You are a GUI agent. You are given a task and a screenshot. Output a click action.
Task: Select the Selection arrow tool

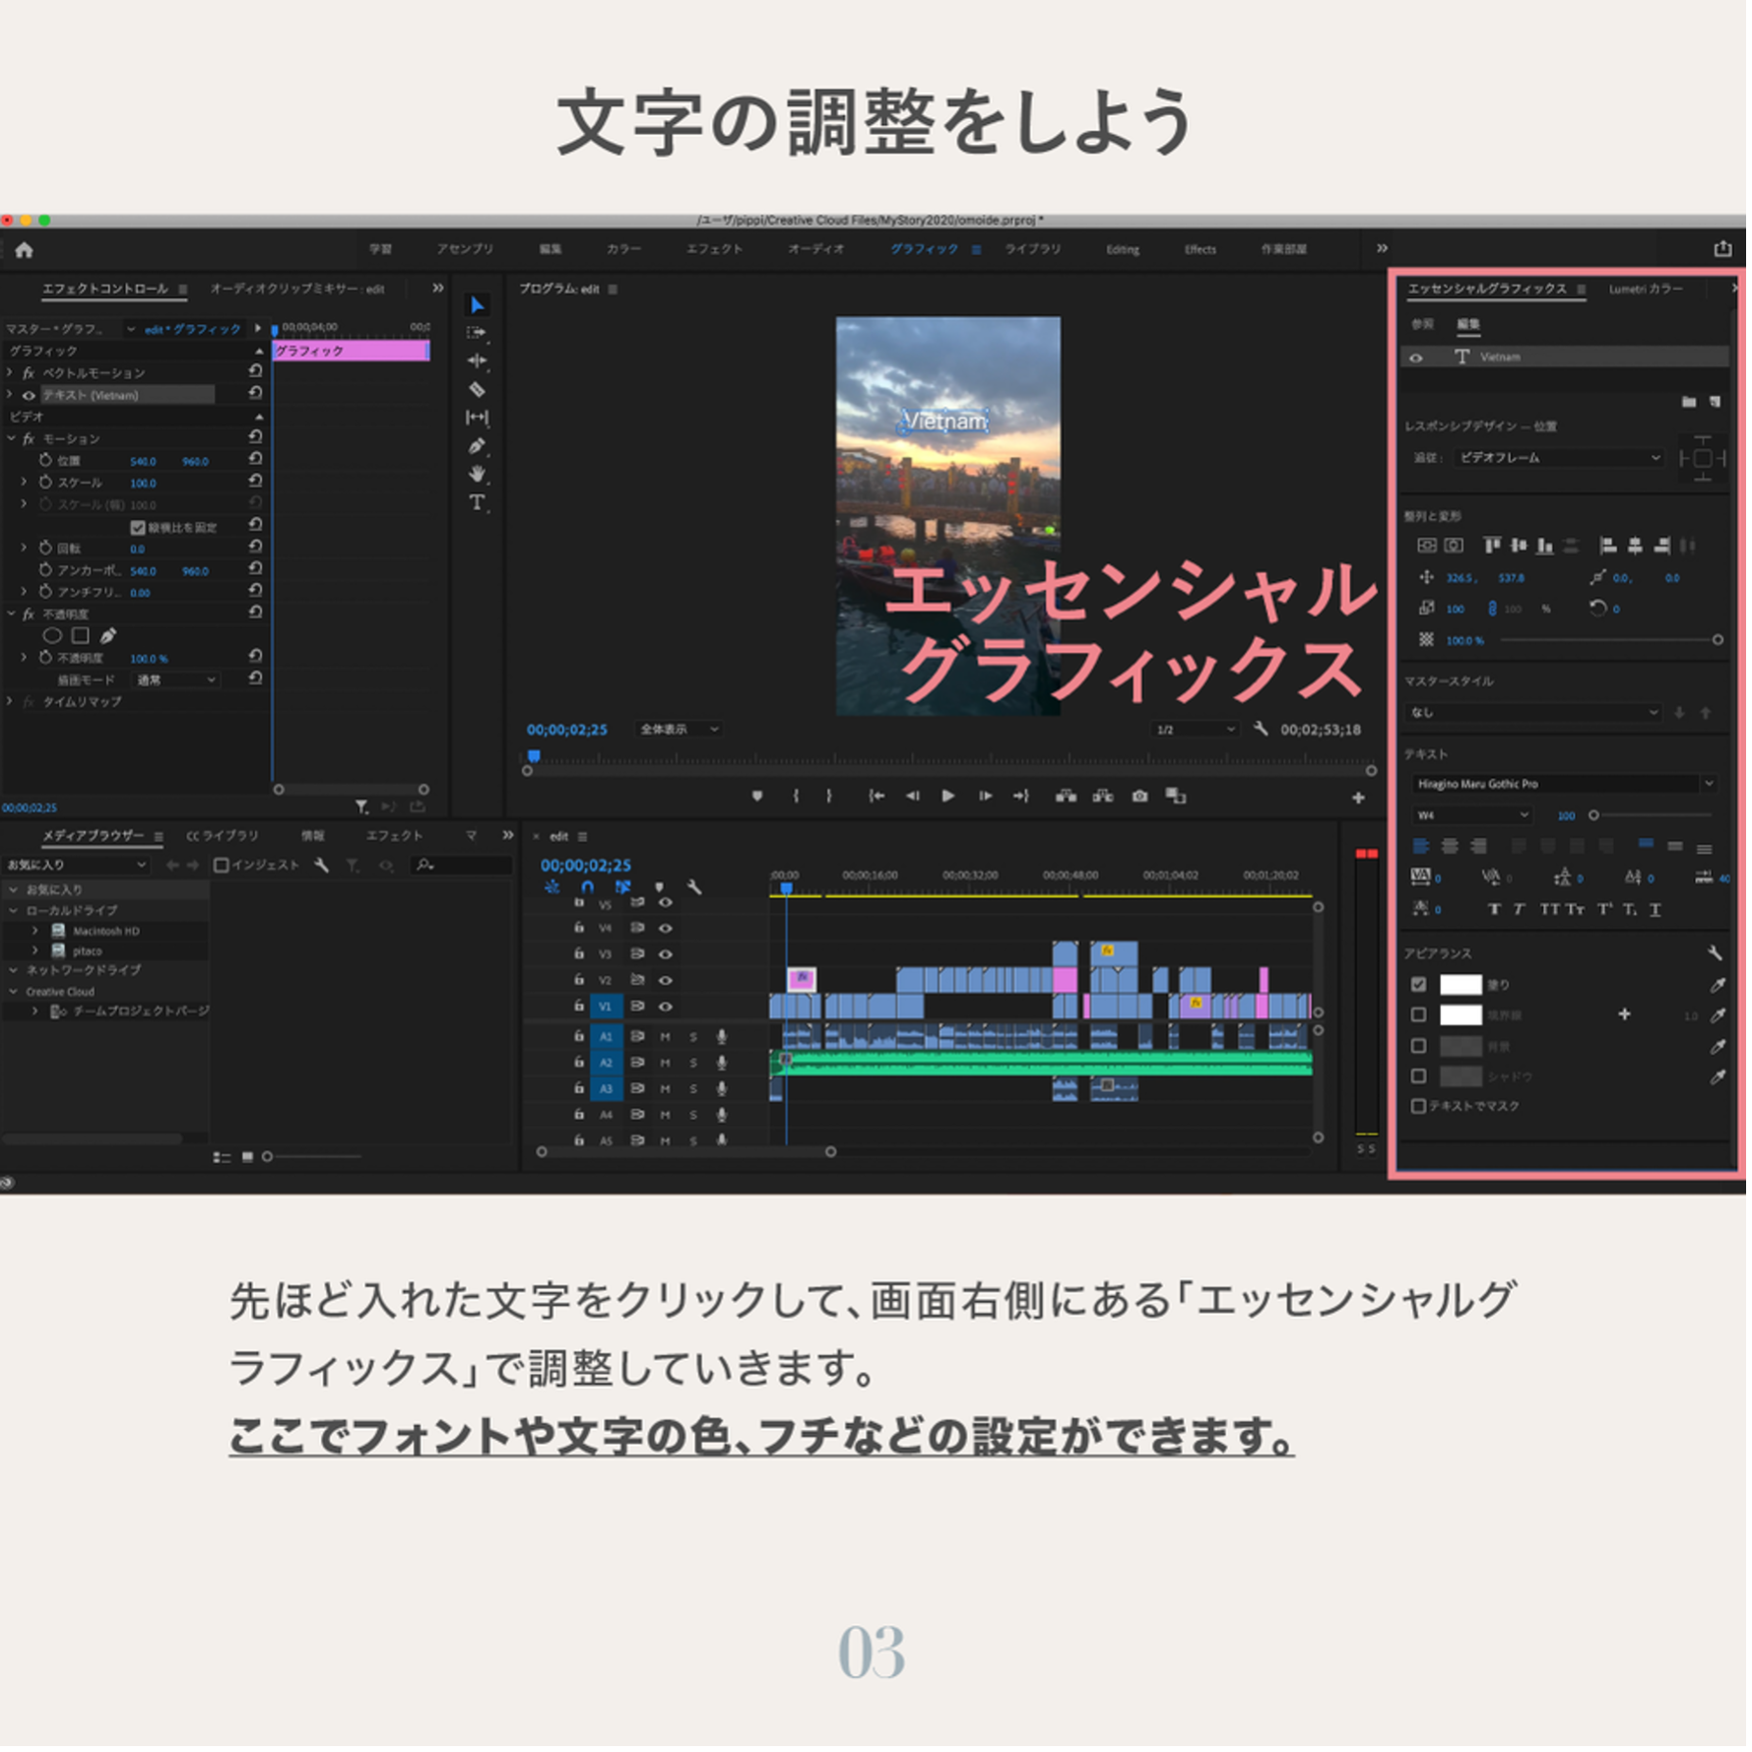[479, 305]
